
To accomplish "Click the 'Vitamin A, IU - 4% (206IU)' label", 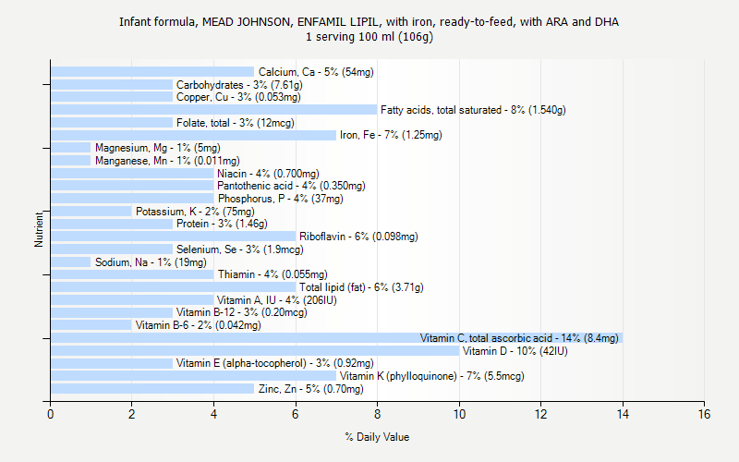I will 276,300.
